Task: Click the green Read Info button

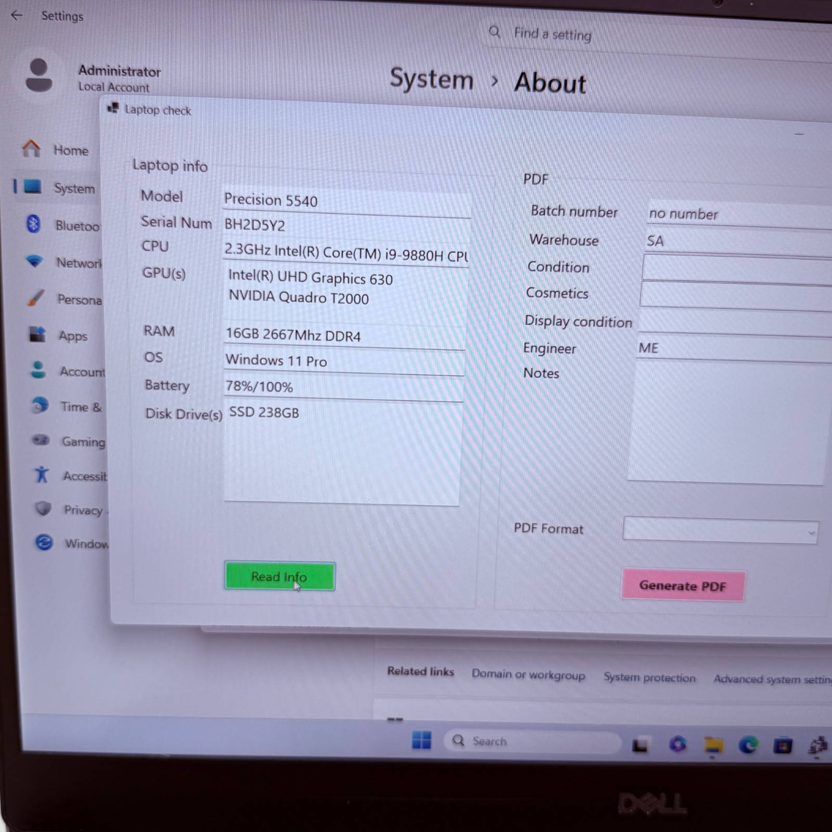Action: click(x=280, y=576)
